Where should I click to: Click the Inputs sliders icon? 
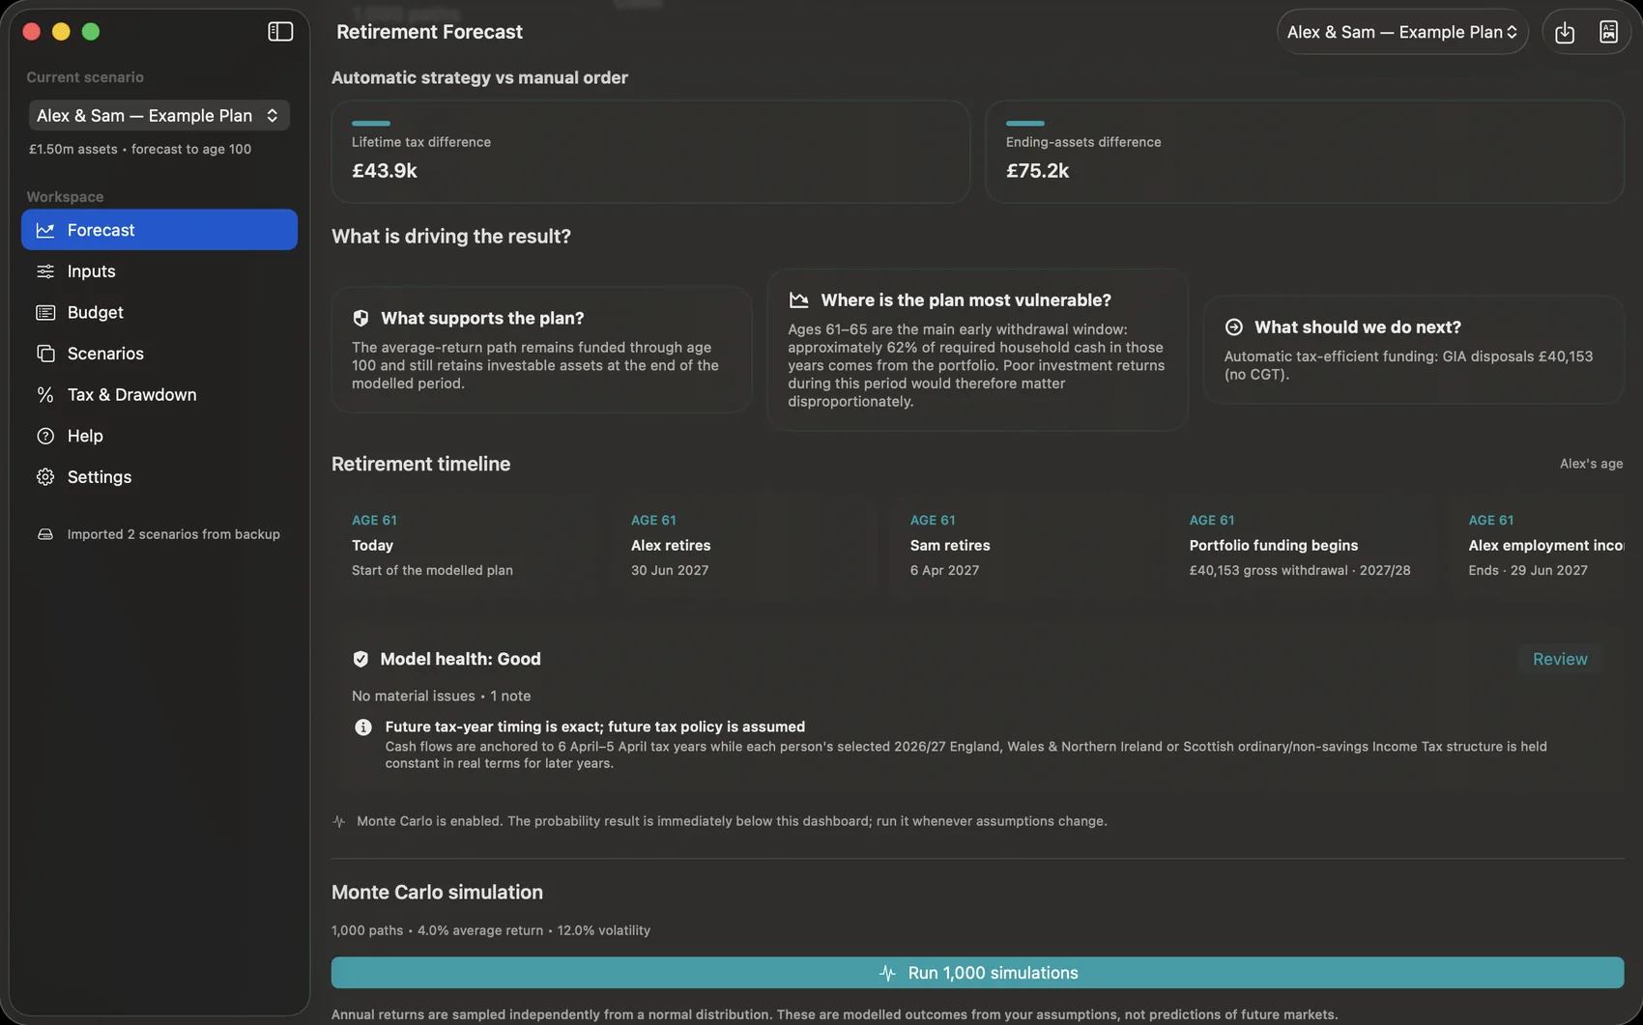[x=45, y=271]
